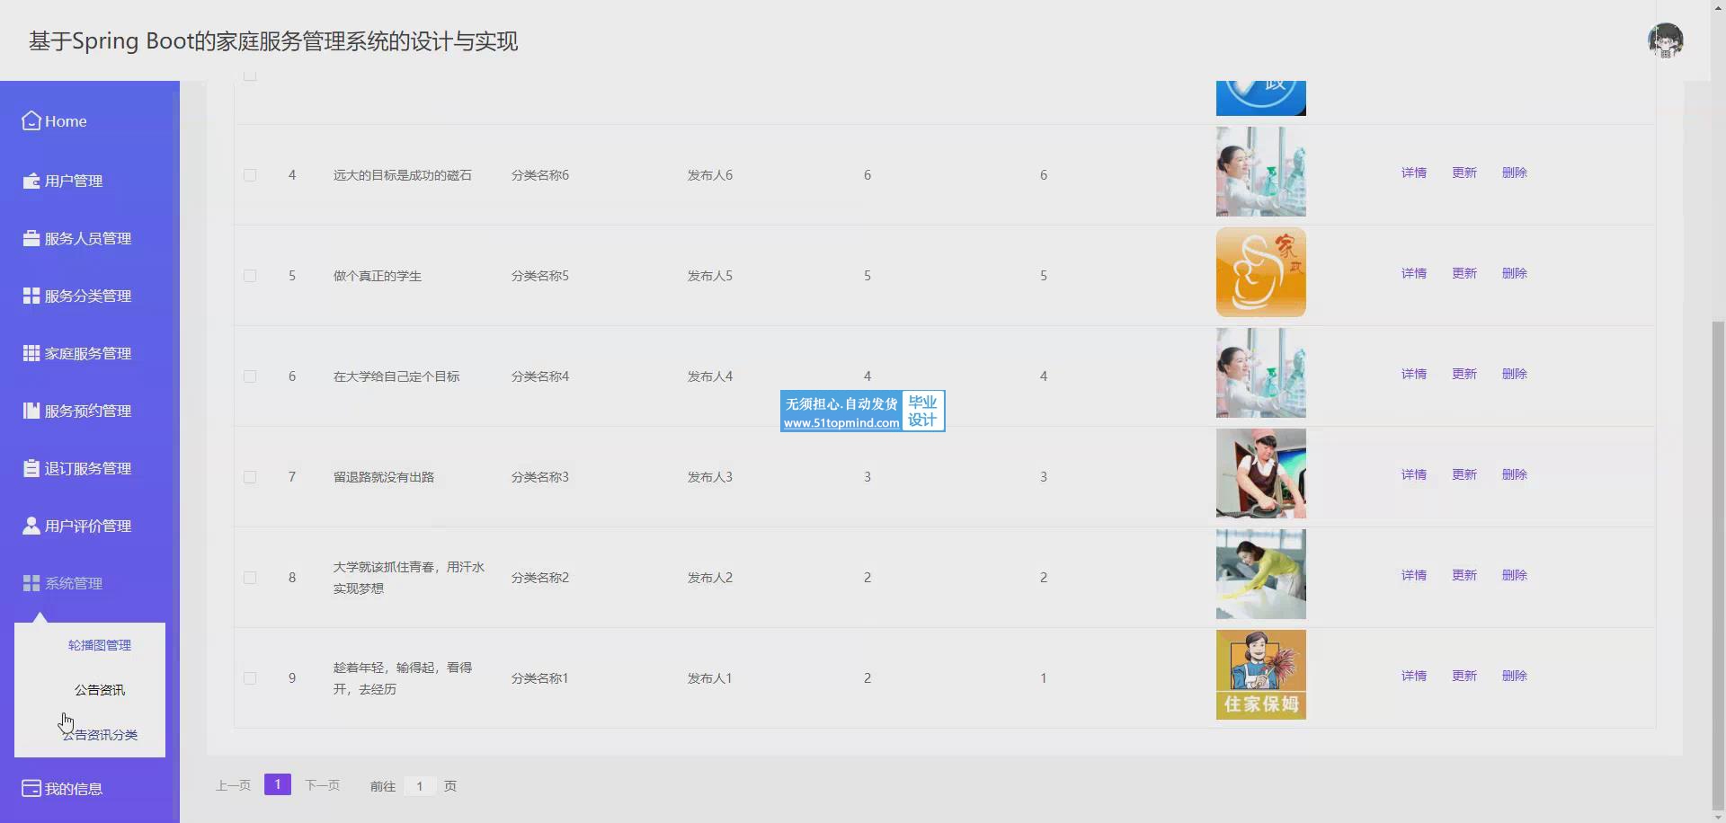Open 用户评价管理 menu
Viewport: 1726px width, 823px height.
pyautogui.click(x=90, y=526)
